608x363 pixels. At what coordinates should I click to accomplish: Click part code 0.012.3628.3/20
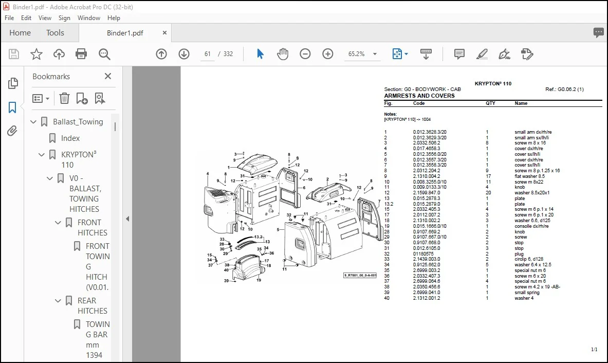[430, 132]
